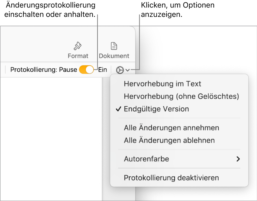Click the 'Format' toolbar label
Image resolution: width=257 pixels, height=201 pixels.
coord(78,56)
